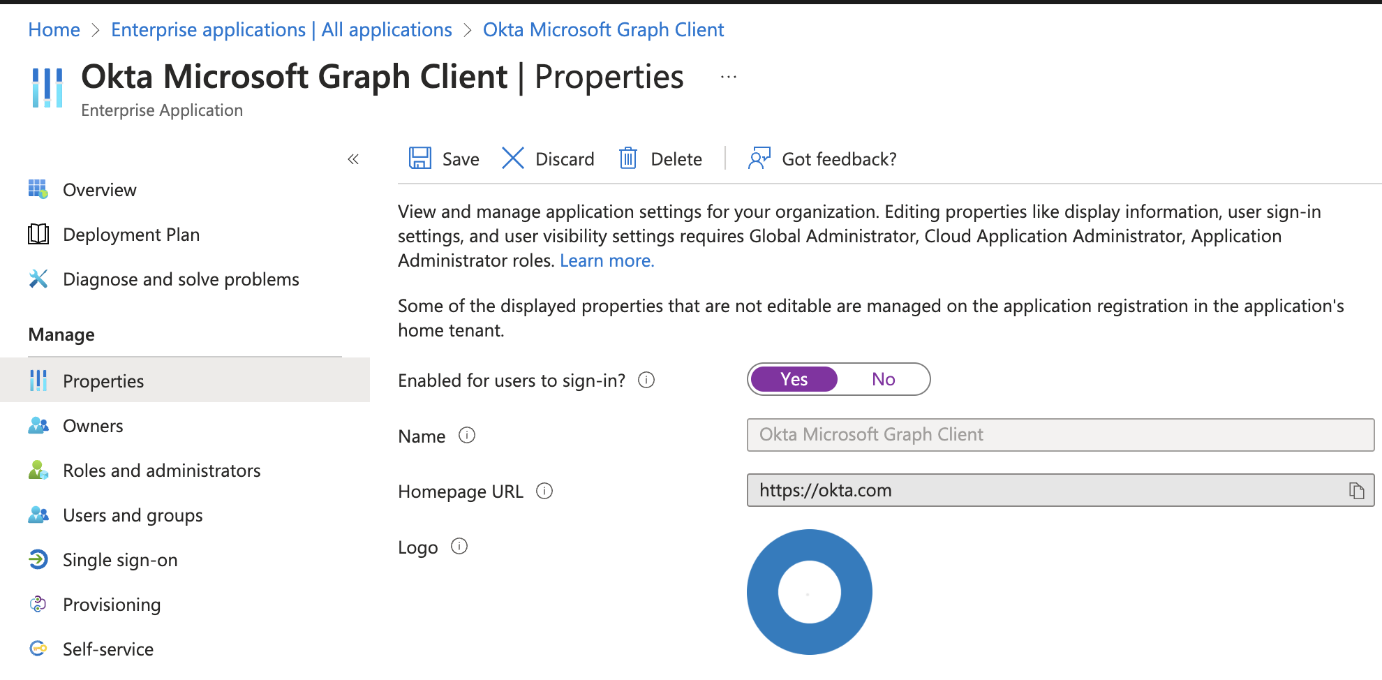1382x680 pixels.
Task: Open Users and groups in the sidebar
Action: click(x=133, y=515)
